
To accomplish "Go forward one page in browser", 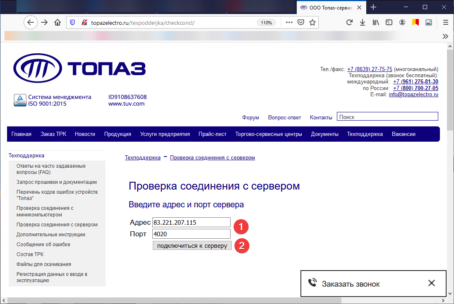I will pos(44,23).
